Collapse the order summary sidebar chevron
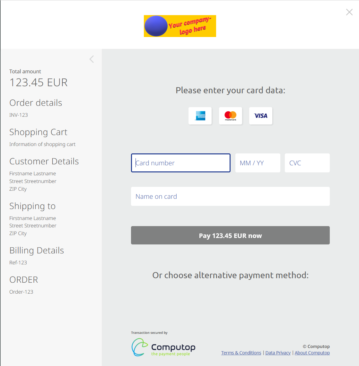 click(92, 59)
